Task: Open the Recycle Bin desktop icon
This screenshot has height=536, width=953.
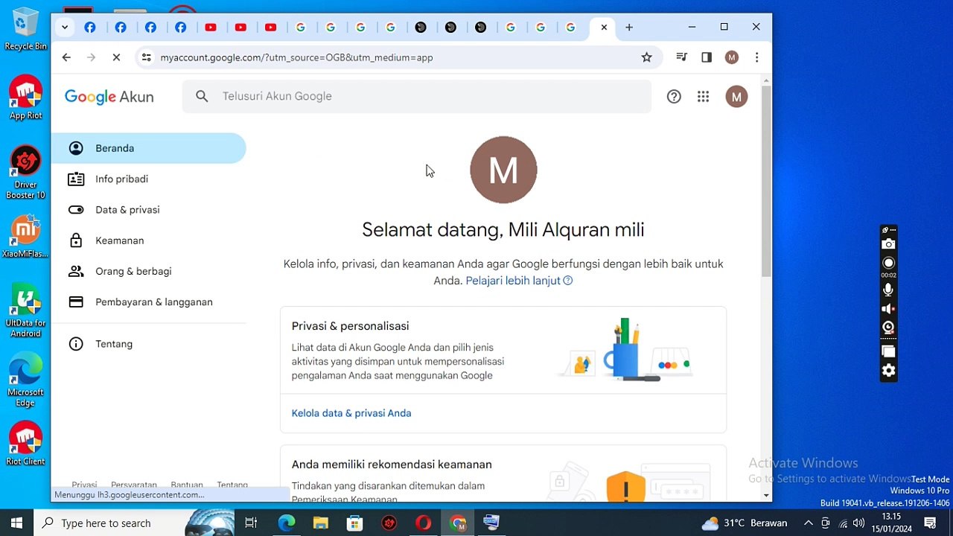Action: (25, 30)
